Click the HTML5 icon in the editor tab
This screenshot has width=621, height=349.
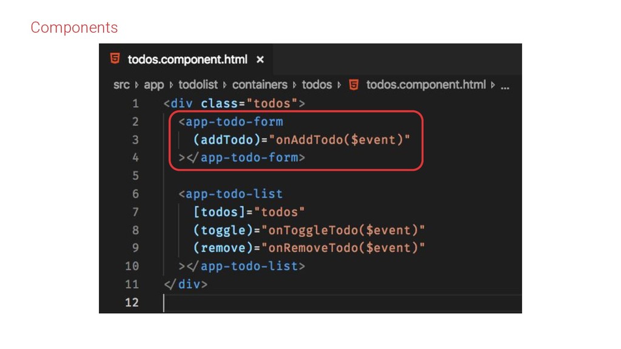(x=115, y=59)
